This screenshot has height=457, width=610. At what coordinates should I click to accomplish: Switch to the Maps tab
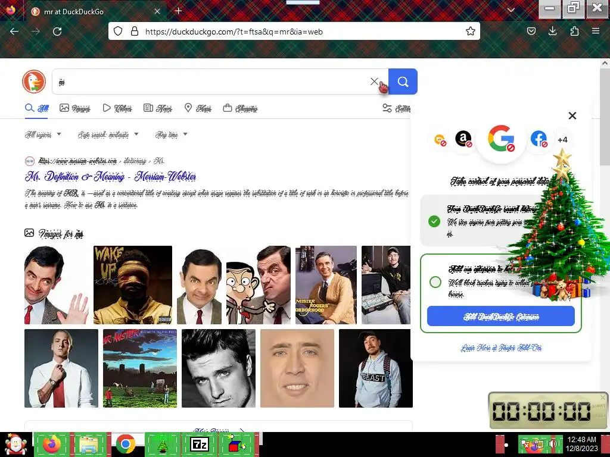(198, 108)
